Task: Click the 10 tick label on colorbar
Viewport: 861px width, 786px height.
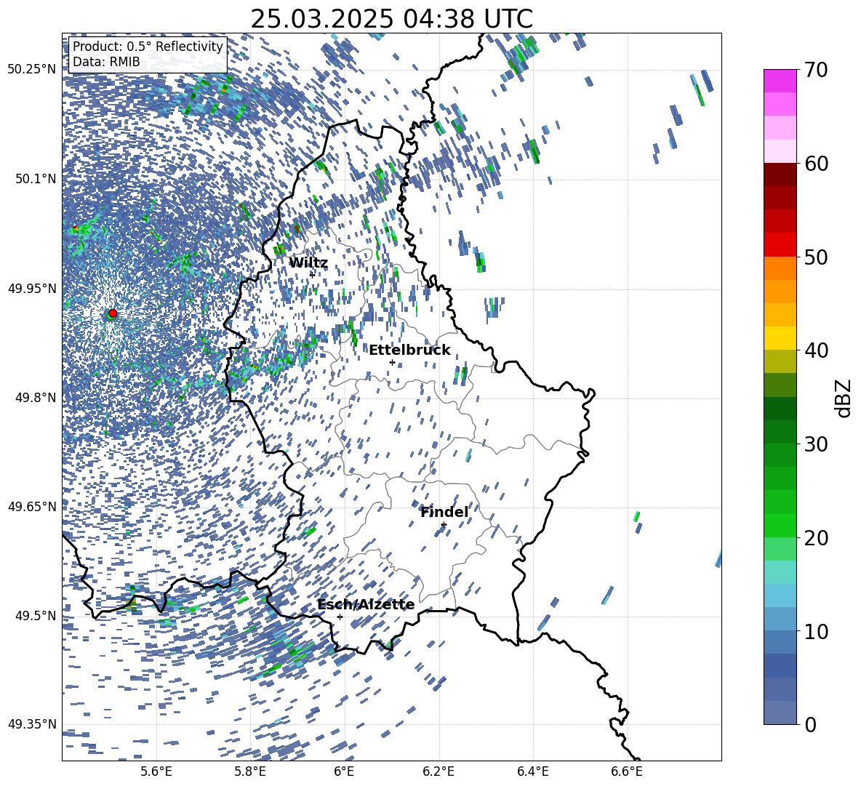Action: tap(816, 631)
